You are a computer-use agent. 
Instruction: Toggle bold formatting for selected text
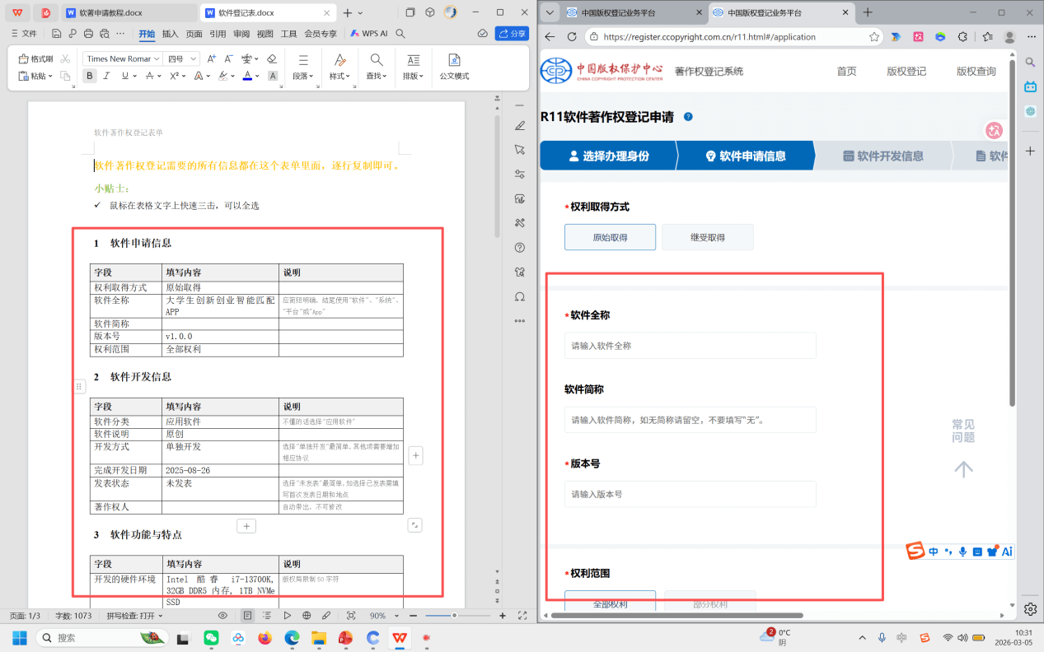[x=89, y=75]
